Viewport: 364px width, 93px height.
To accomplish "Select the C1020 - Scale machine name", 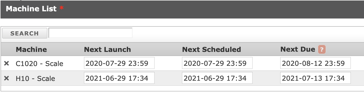I will click(39, 63).
